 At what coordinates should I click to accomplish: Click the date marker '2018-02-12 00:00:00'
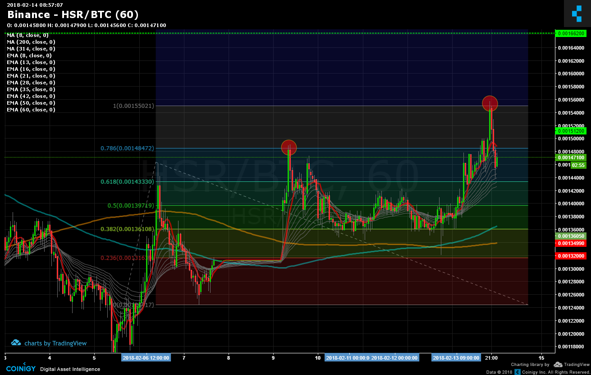(394, 358)
